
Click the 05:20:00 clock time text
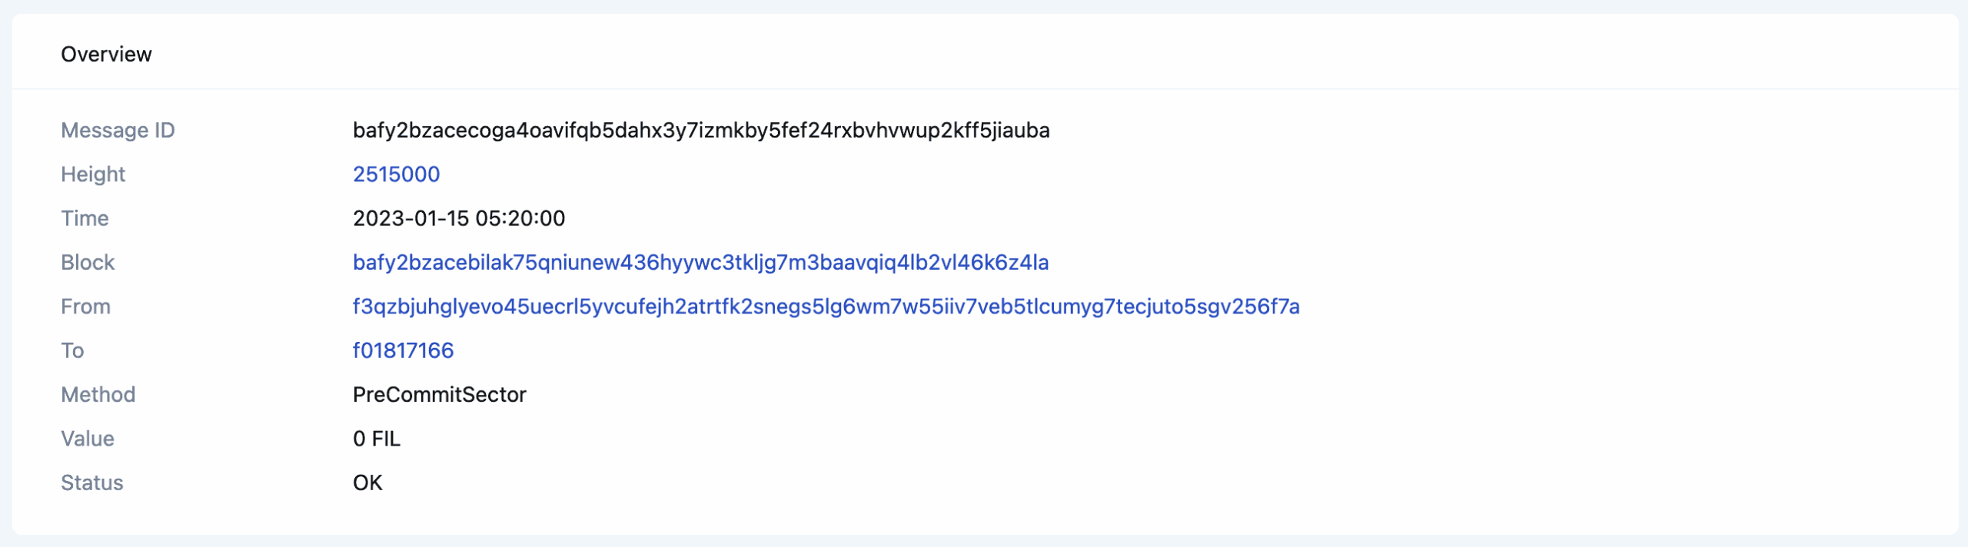(520, 218)
